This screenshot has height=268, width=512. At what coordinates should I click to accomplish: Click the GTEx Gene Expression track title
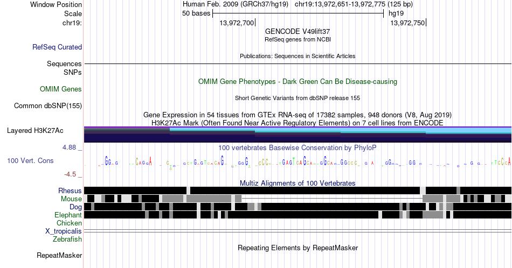(x=297, y=115)
